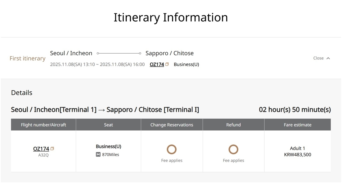The height and width of the screenshot is (193, 347).
Task: Click the A32Q aircraft type text
Action: (x=43, y=155)
